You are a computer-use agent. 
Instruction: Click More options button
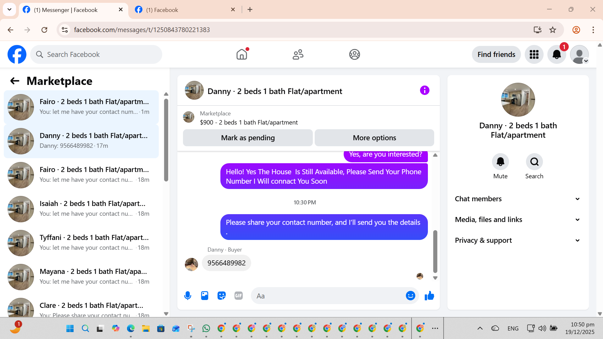point(374,138)
